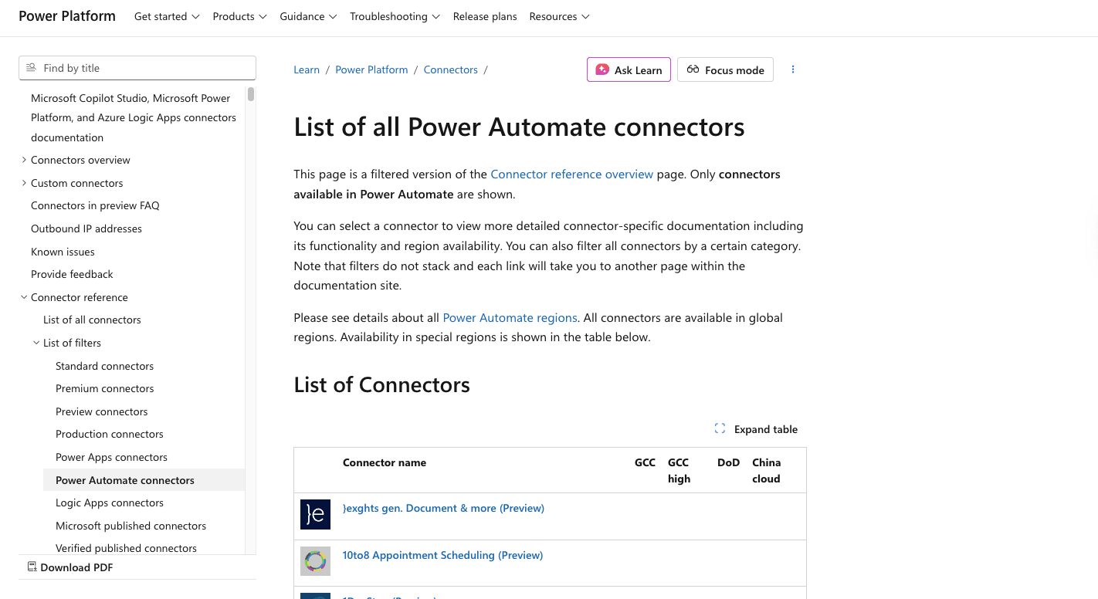The image size is (1098, 599).
Task: Click the filter icon in Find by title
Action: [31, 67]
